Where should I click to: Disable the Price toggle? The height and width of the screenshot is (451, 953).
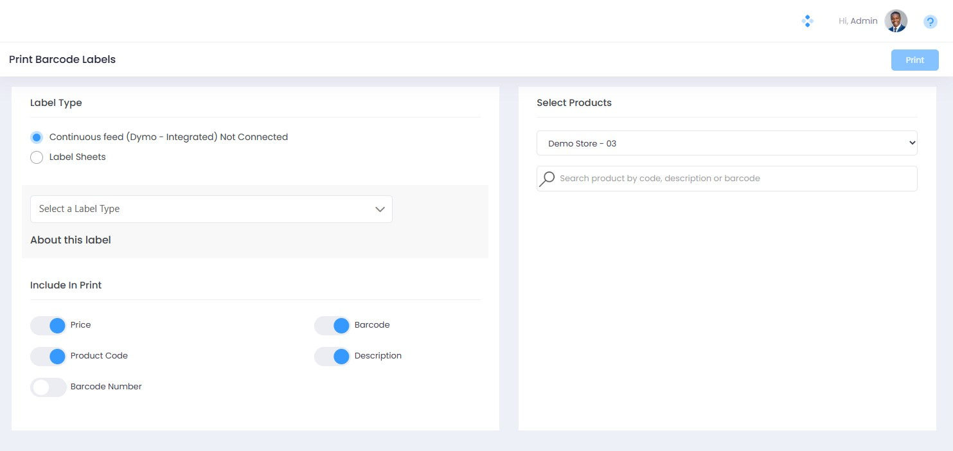pos(49,326)
